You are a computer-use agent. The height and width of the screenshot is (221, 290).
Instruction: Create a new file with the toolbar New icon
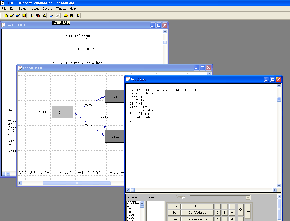pos(6,15)
